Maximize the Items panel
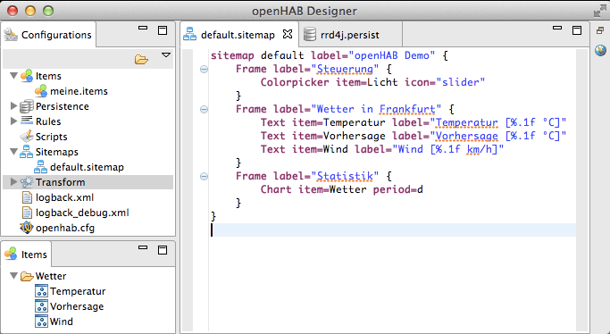This screenshot has height=334, width=610. 163,250
